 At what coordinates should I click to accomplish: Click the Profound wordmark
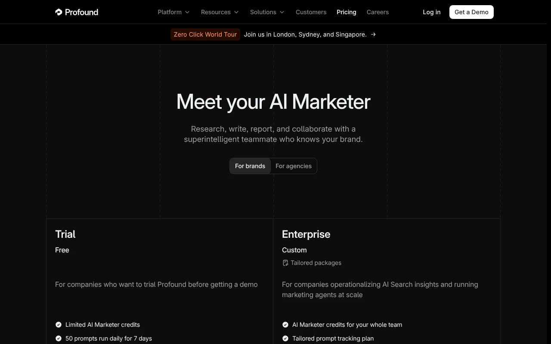pos(81,12)
